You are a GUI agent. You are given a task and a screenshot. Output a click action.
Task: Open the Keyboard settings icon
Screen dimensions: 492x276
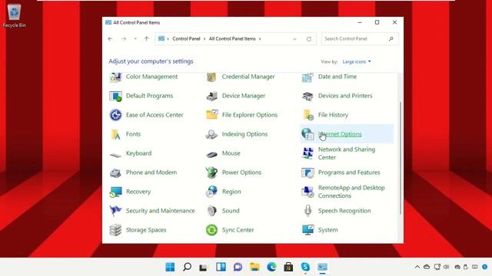115,154
